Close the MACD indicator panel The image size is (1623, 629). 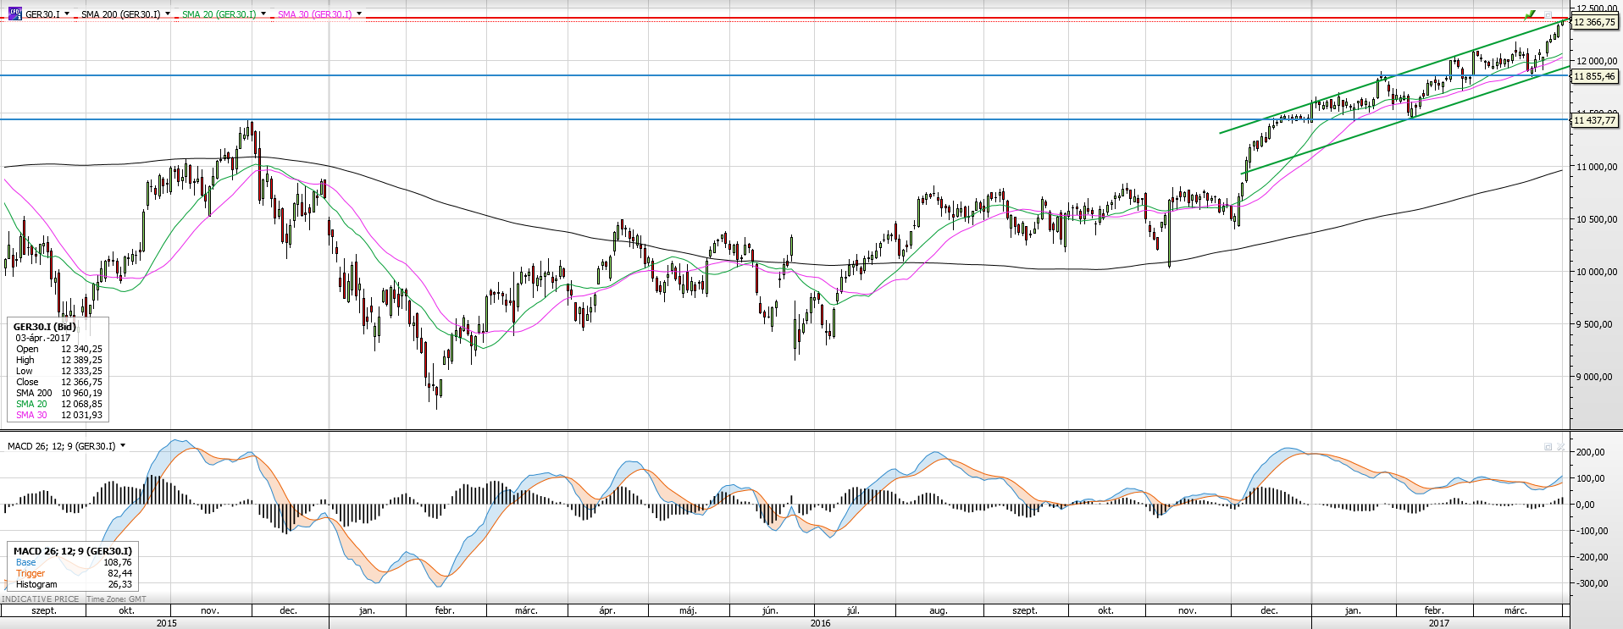coord(1561,447)
